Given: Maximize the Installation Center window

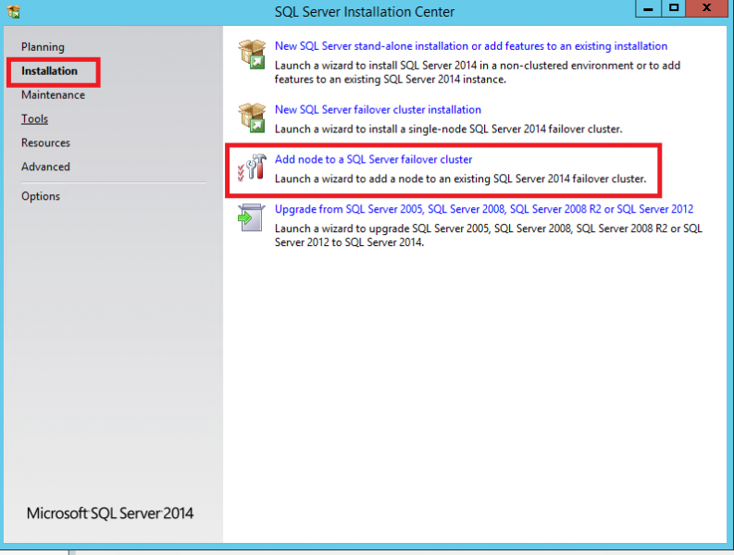Looking at the screenshot, I should (x=675, y=8).
